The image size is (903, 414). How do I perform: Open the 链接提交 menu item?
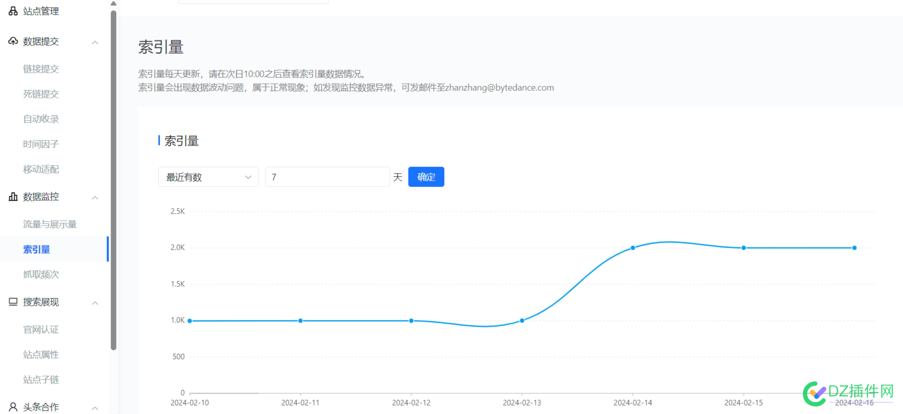click(41, 69)
